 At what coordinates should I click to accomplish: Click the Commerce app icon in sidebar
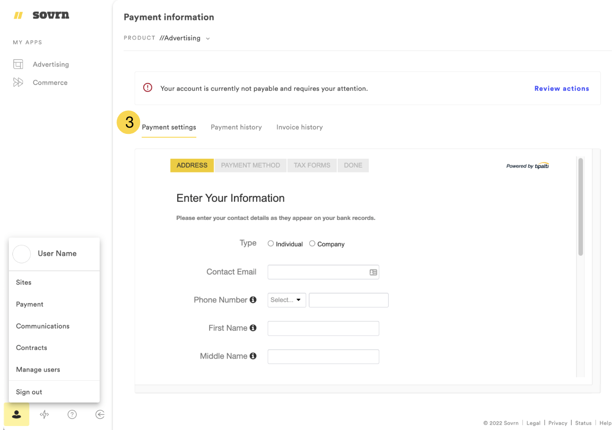click(x=18, y=82)
